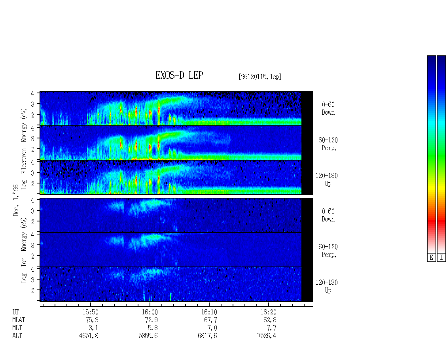Click the Dec. 1, '96 date label
This screenshot has width=447, height=346.
click(x=16, y=200)
